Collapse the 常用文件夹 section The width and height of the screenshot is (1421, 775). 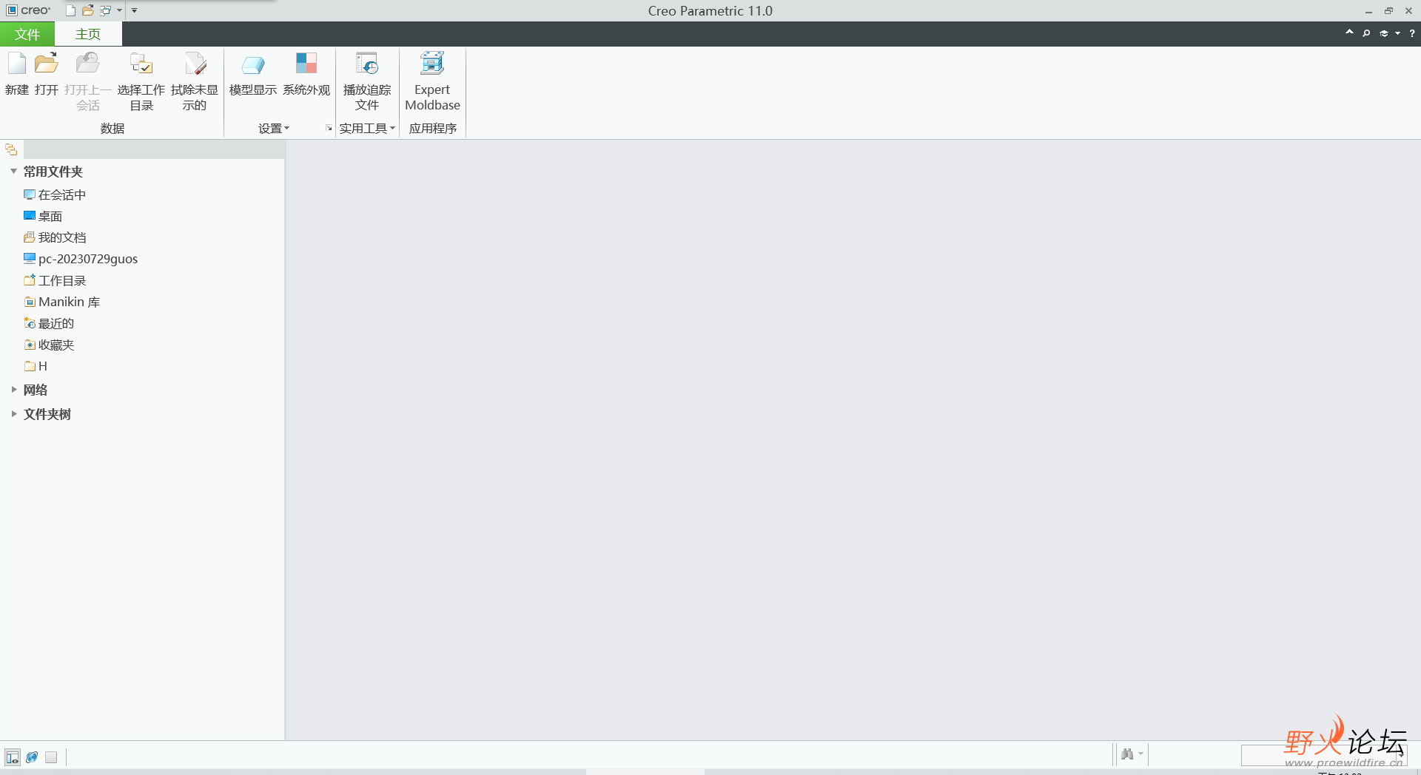point(13,172)
